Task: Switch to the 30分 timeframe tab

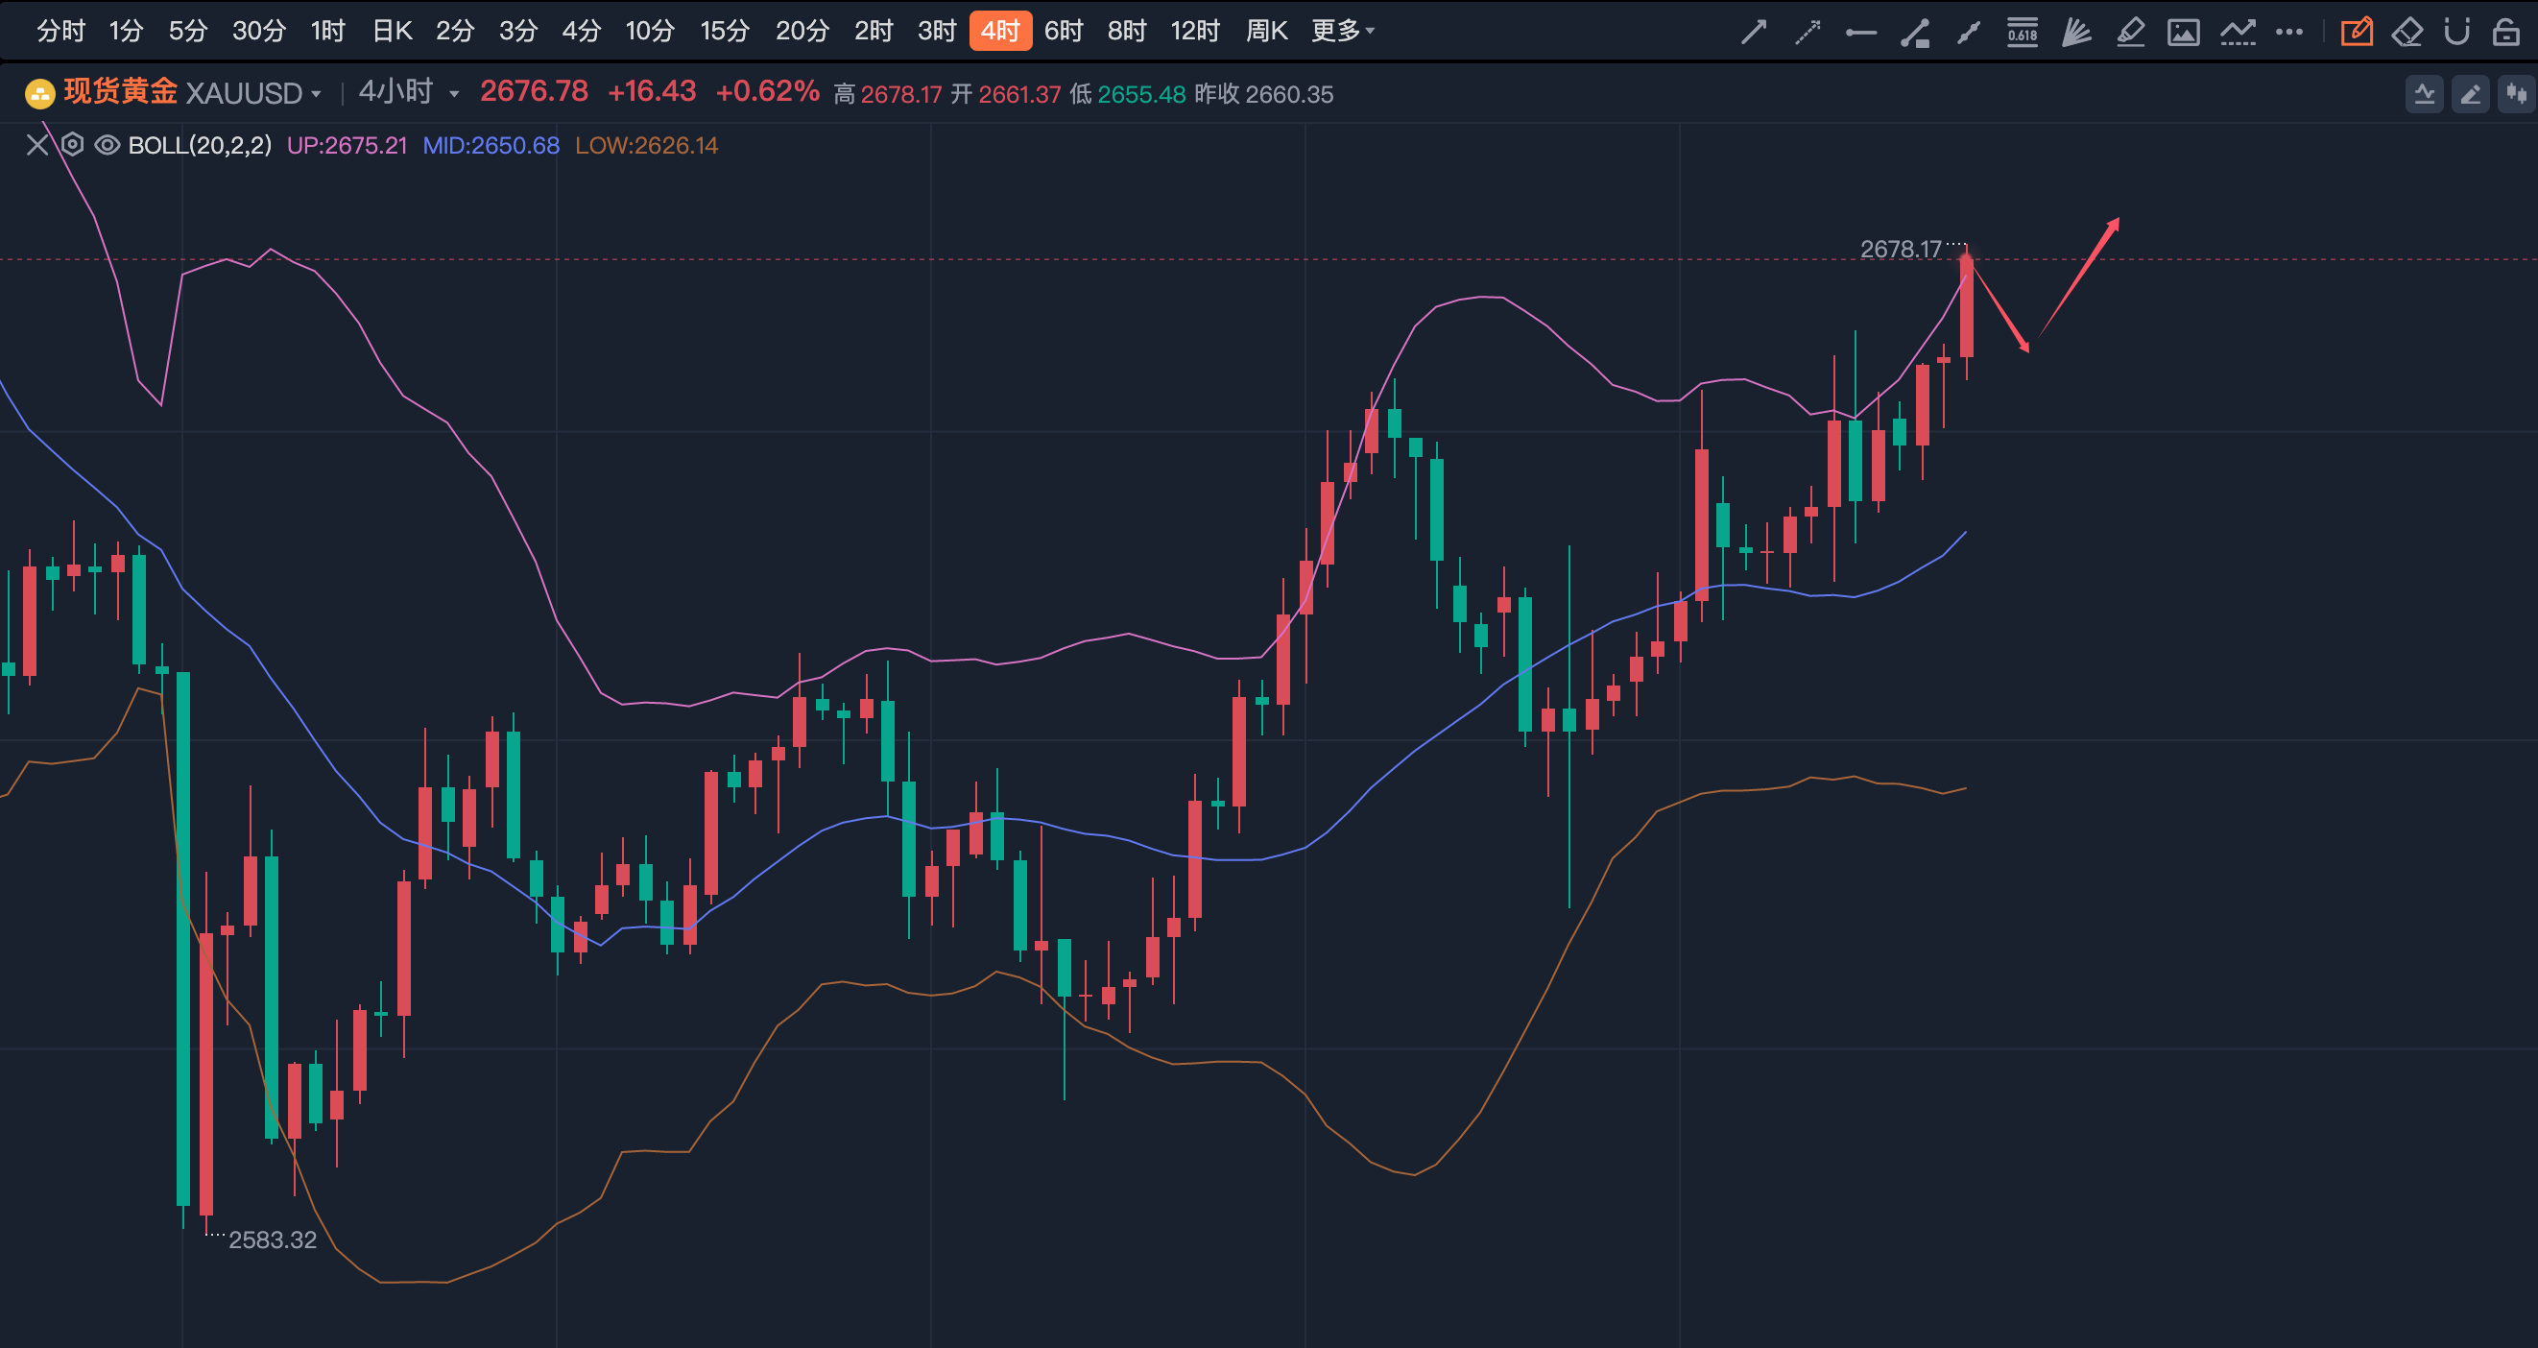Action: click(258, 32)
